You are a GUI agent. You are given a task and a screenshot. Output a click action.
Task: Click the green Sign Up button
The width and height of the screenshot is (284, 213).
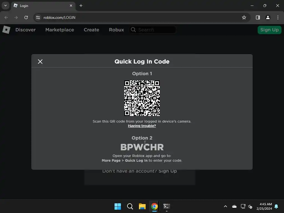pos(269,30)
